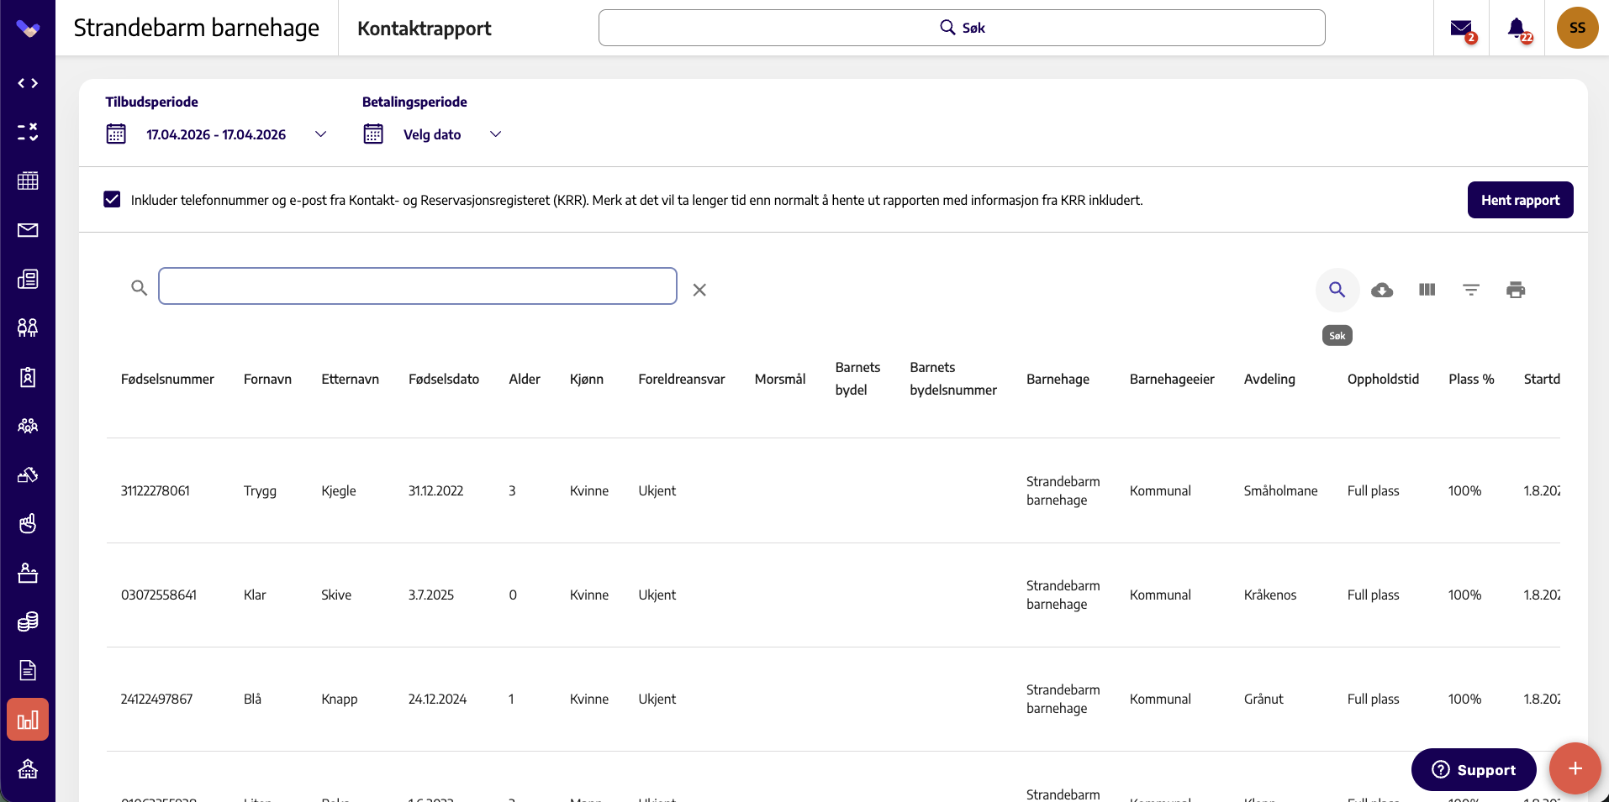Click the red plus floating button
Viewport: 1609px width, 802px height.
pos(1575,768)
